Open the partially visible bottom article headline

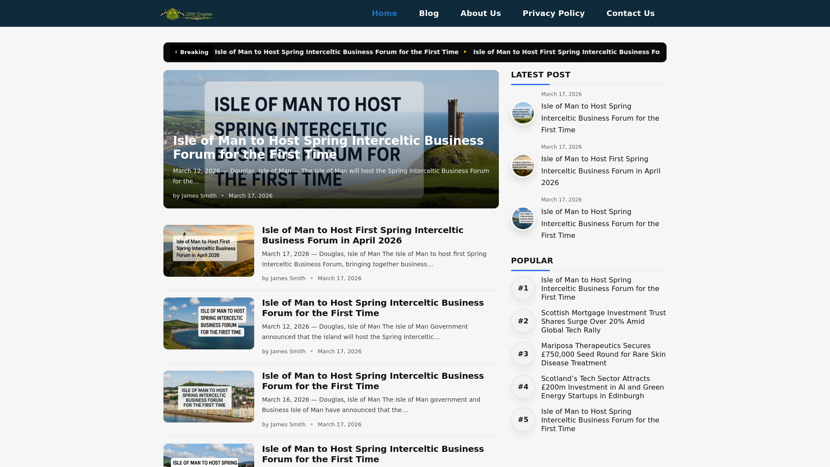(x=373, y=454)
